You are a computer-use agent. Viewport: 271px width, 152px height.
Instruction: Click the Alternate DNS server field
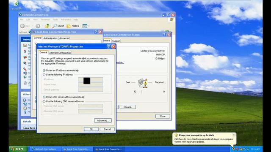coord(90,111)
